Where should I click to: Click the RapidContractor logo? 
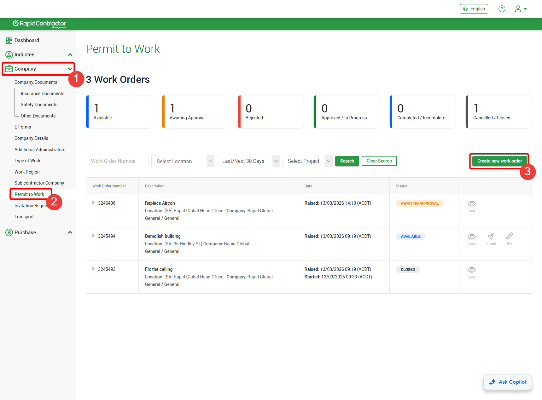[39, 24]
